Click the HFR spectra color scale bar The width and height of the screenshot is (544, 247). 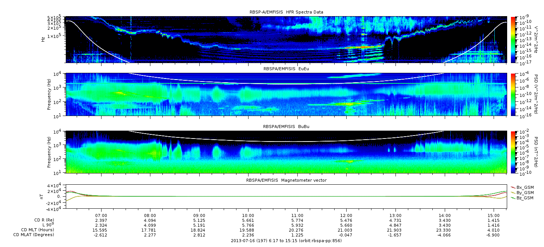513,39
